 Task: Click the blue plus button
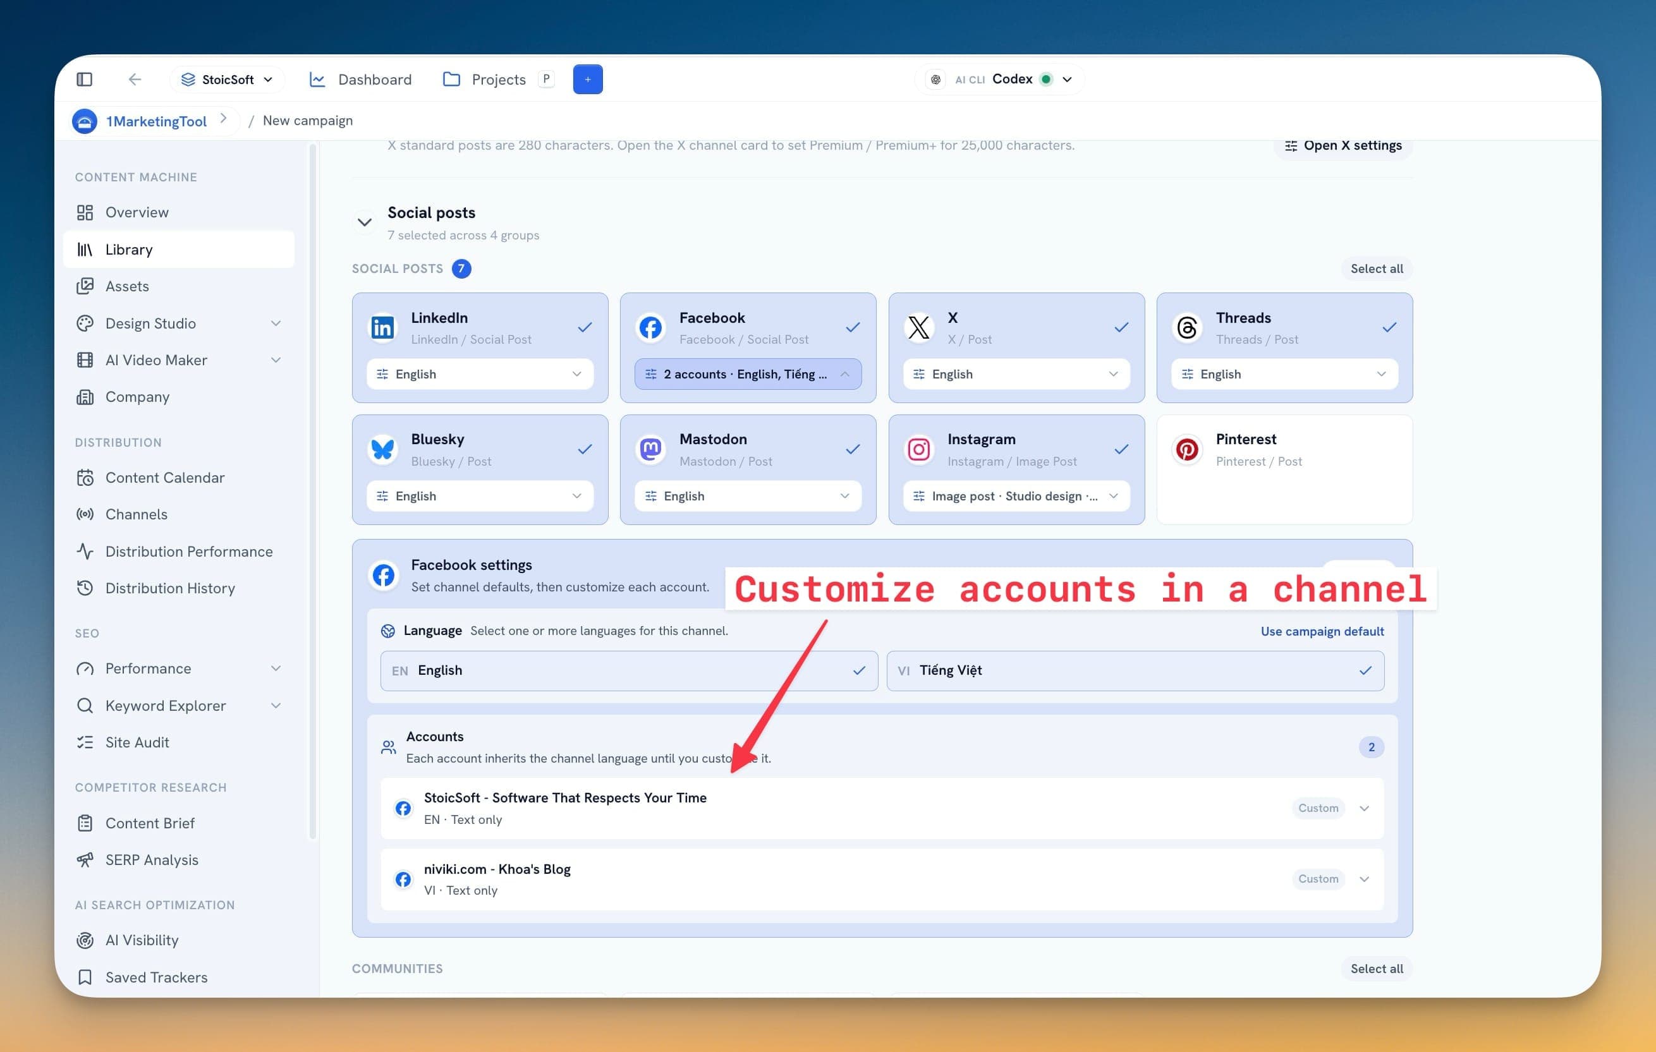pos(587,79)
